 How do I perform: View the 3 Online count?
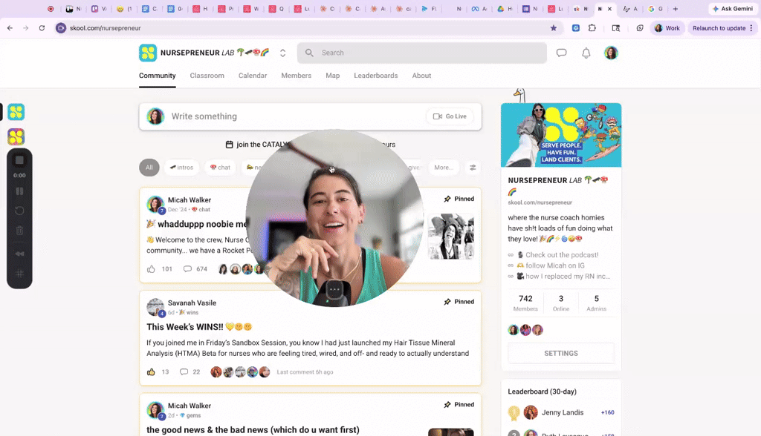[561, 303]
